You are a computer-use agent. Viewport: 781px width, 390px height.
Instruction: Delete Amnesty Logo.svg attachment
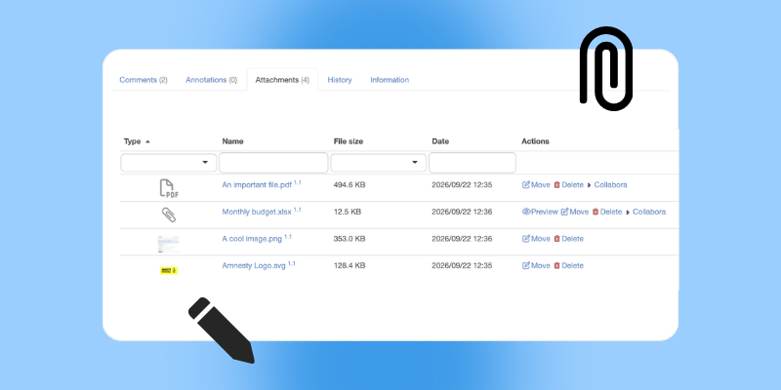point(568,265)
